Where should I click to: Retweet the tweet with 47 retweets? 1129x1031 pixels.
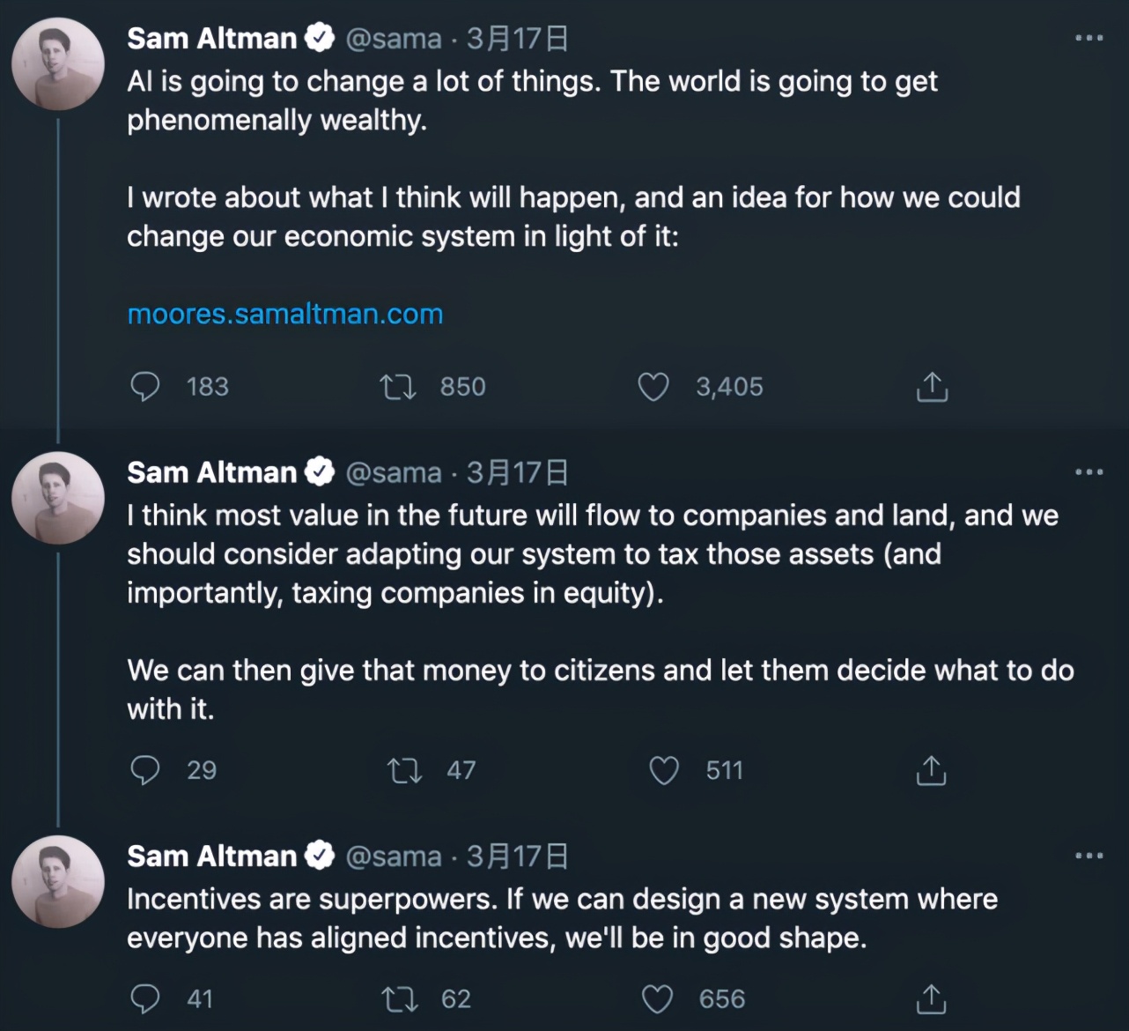tap(404, 771)
